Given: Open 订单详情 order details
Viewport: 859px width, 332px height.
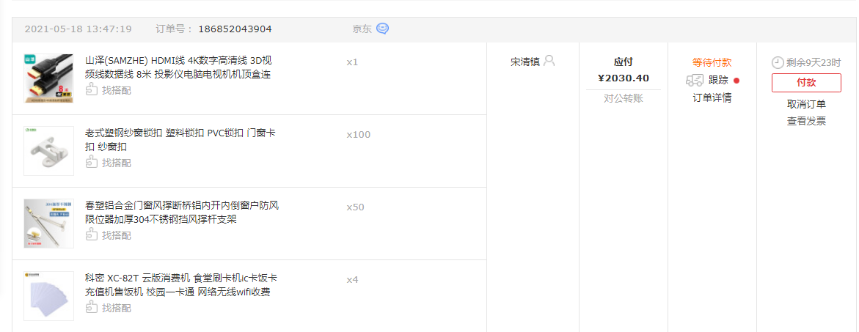Looking at the screenshot, I should 712,98.
